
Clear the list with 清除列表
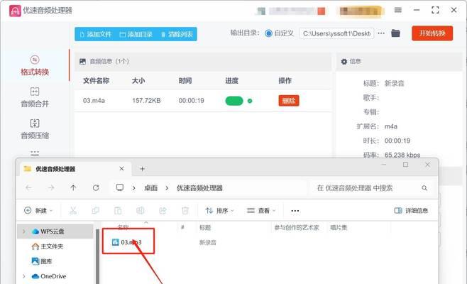point(177,34)
